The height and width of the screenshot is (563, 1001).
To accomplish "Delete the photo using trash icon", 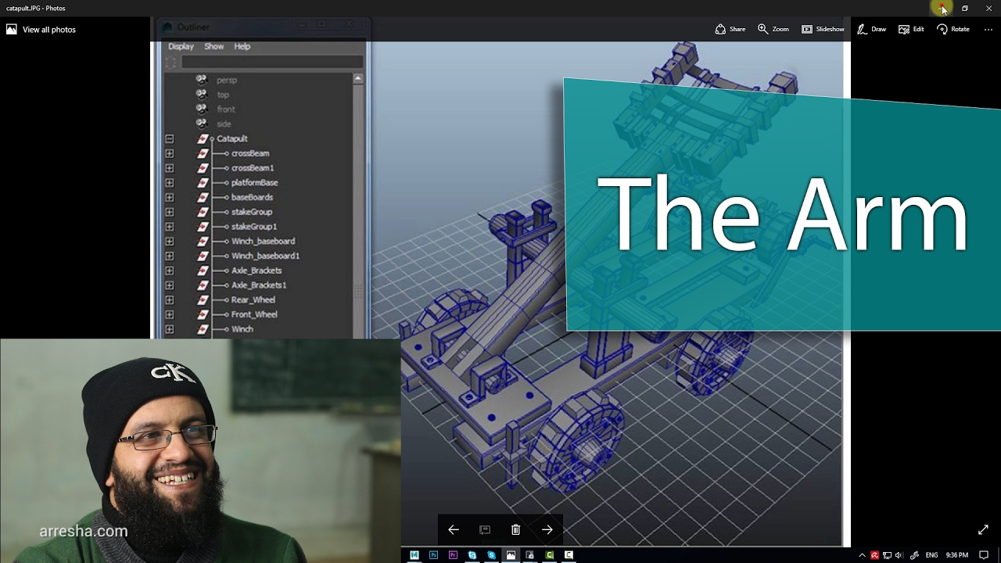I will point(515,529).
